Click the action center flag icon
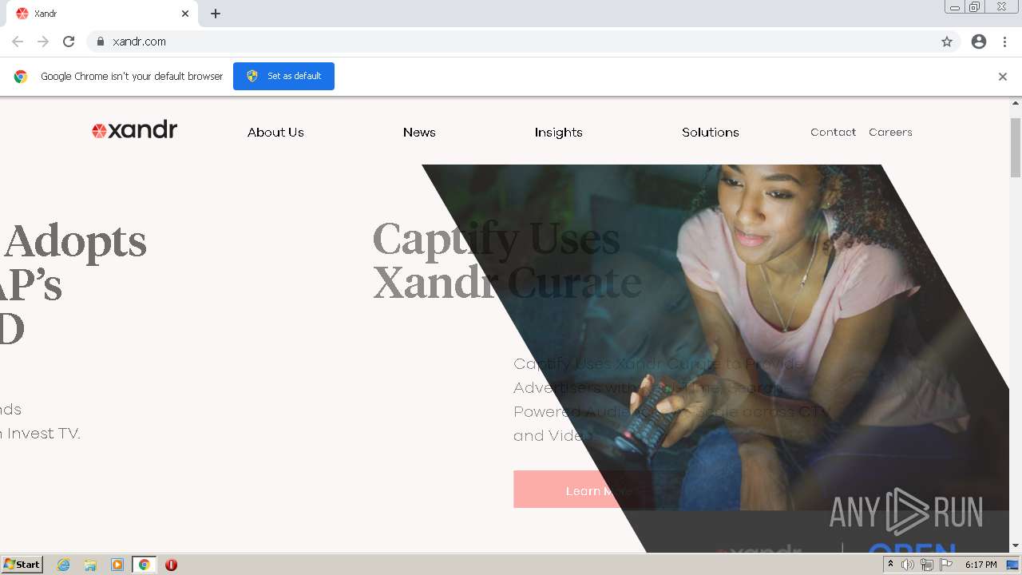The image size is (1022, 575). (x=946, y=565)
